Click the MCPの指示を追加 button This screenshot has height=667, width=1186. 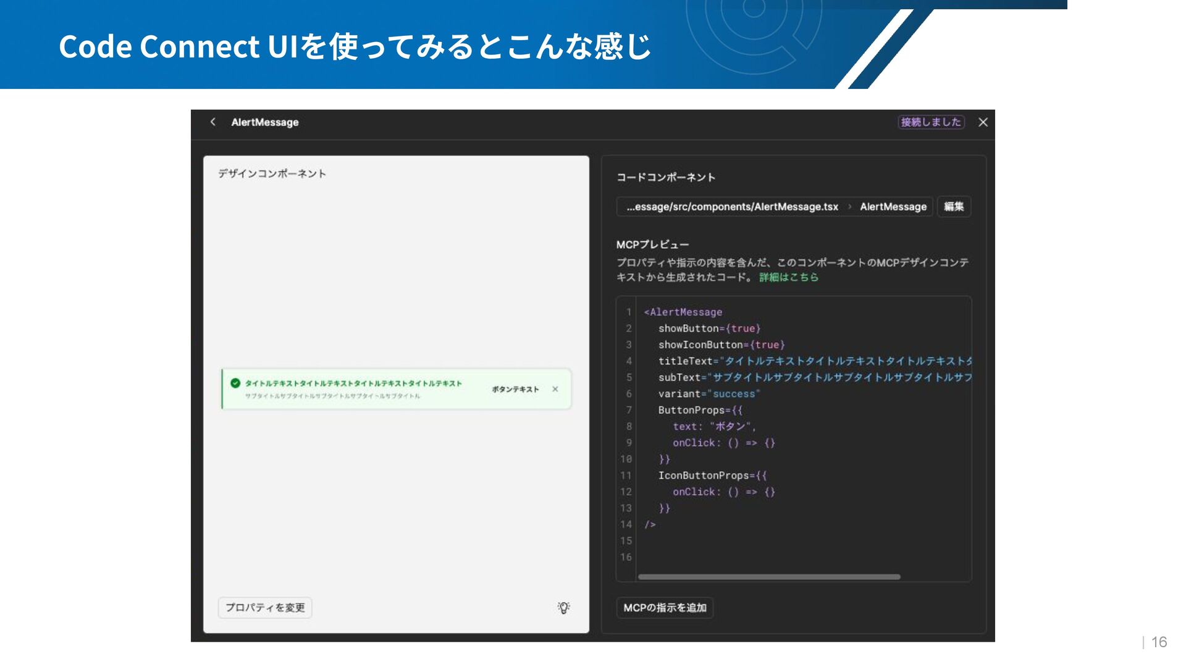coord(665,608)
